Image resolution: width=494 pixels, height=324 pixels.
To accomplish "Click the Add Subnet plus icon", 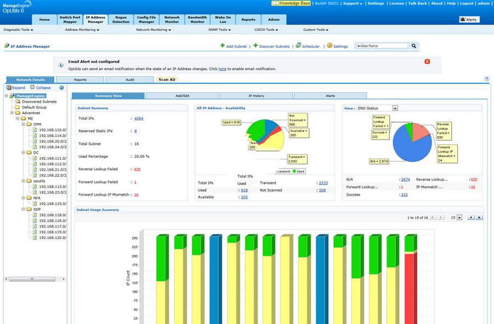I will point(222,46).
